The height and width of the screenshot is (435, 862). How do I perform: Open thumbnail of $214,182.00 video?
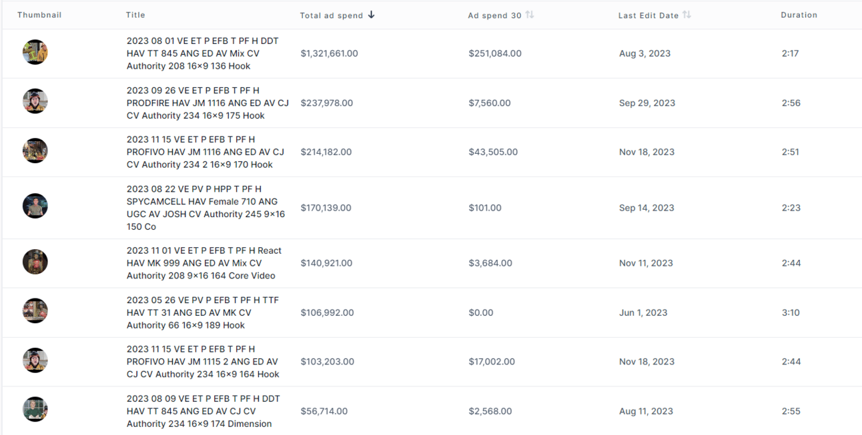(x=35, y=151)
